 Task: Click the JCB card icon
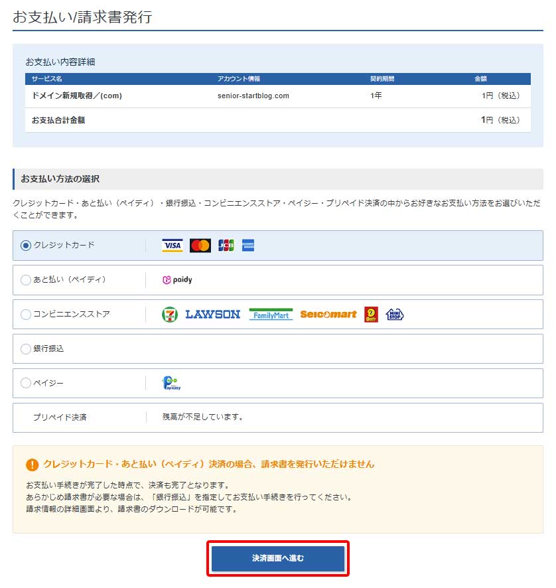[x=224, y=246]
